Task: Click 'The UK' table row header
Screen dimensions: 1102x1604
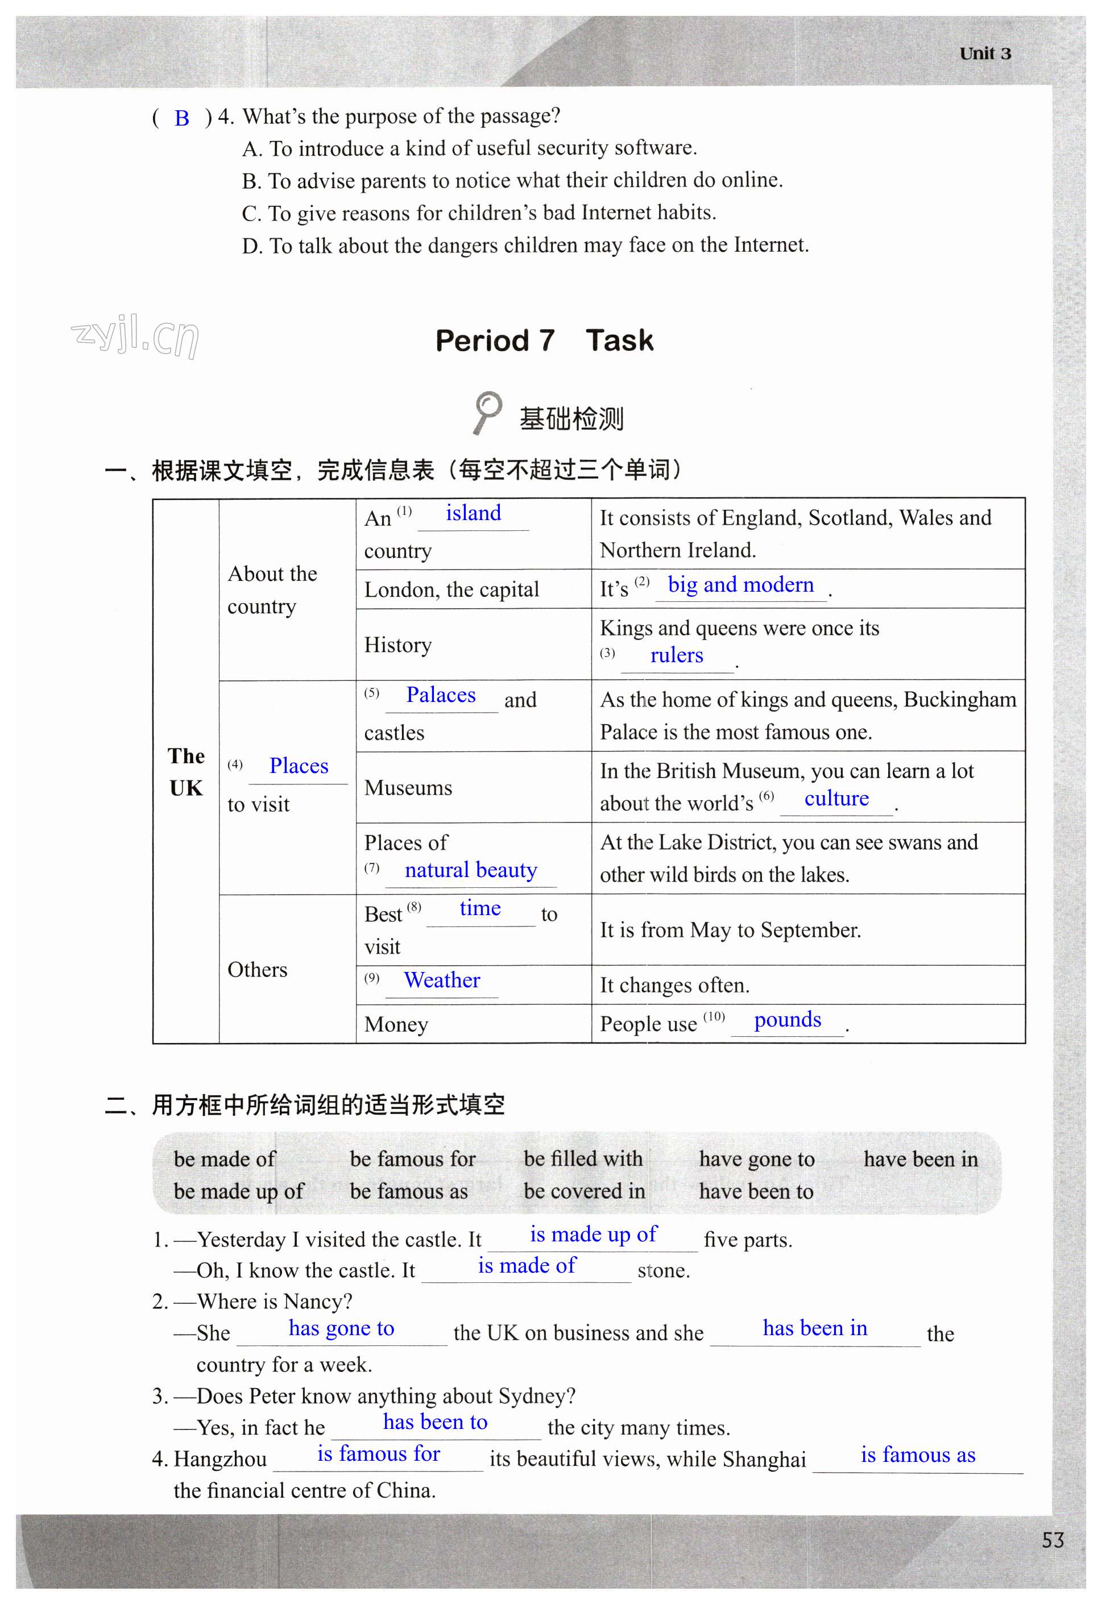Action: pyautogui.click(x=186, y=772)
